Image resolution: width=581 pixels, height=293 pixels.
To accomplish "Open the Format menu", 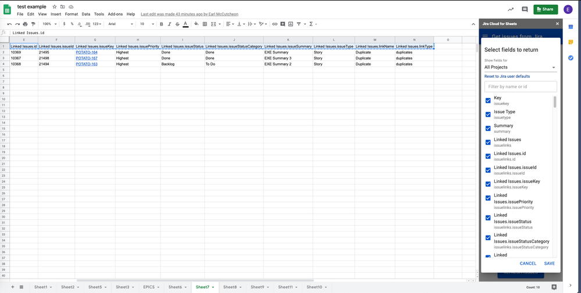I will (x=71, y=14).
